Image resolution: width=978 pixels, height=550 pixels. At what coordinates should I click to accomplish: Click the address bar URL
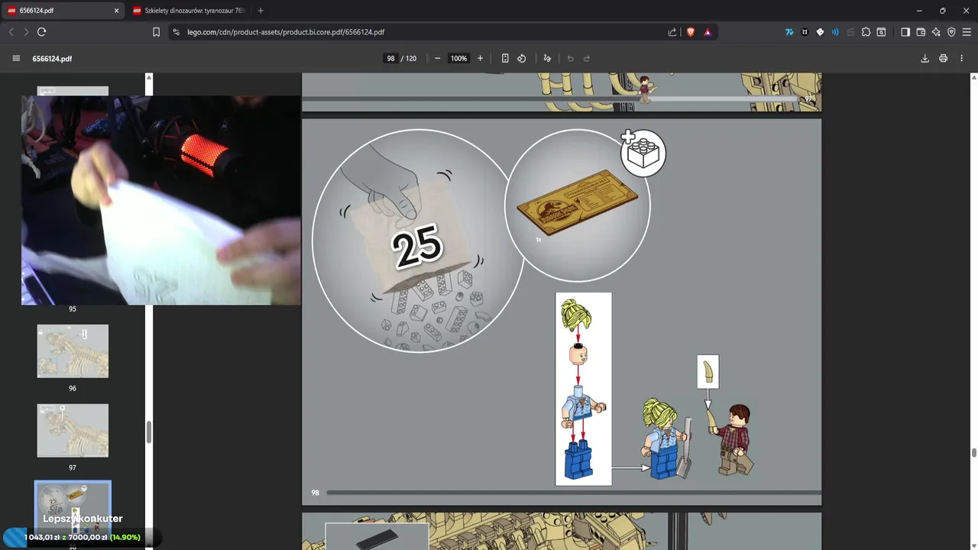pyautogui.click(x=285, y=32)
